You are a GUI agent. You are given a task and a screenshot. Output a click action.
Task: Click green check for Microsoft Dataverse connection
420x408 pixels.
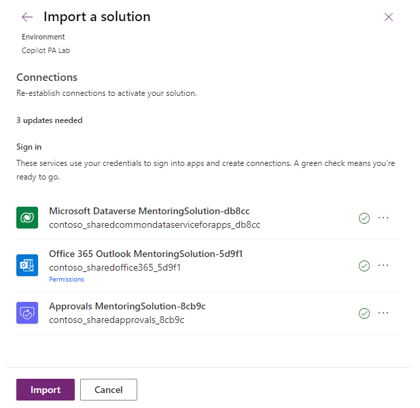click(x=364, y=218)
